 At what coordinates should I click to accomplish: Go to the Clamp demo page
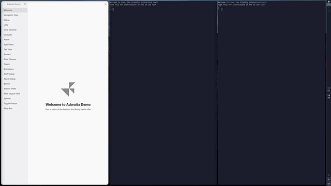[x=15, y=20]
